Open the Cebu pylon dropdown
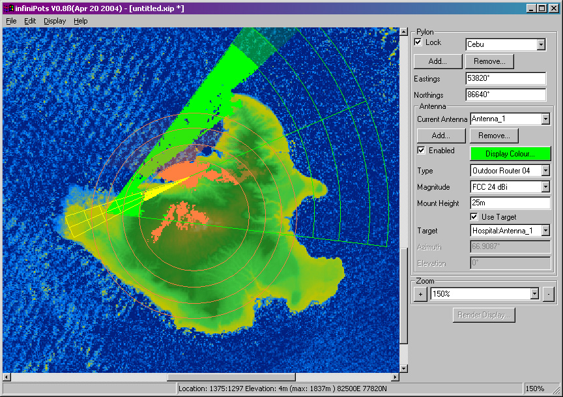 click(540, 44)
